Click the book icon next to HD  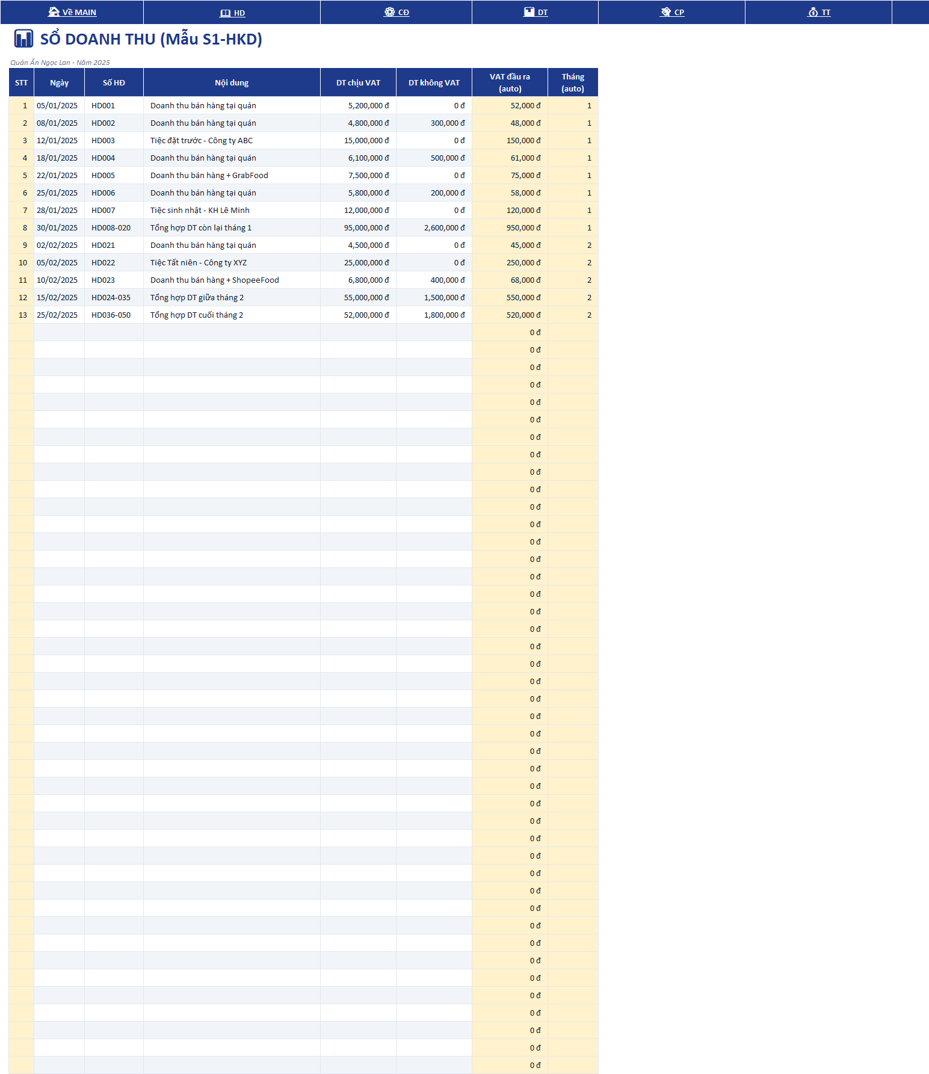pyautogui.click(x=226, y=13)
